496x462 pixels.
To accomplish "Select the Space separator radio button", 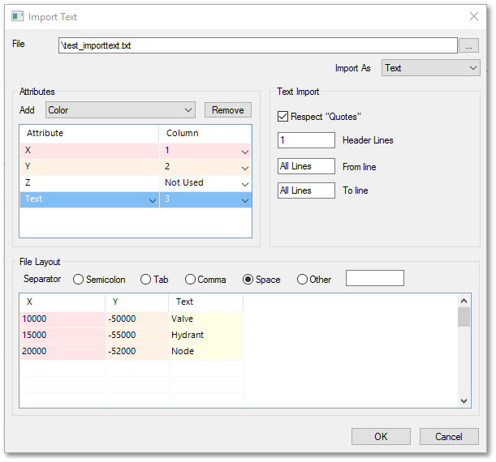I will point(248,280).
